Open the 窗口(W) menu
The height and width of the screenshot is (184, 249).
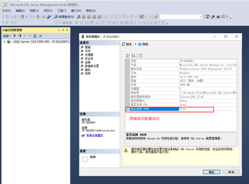pyautogui.click(x=76, y=11)
